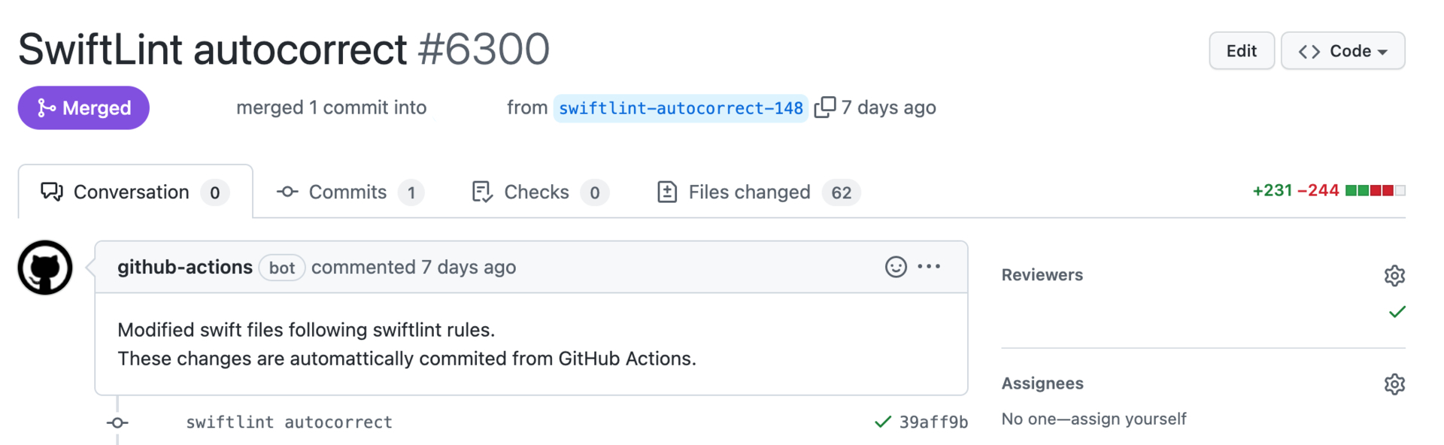Open Assignees settings via the gear icon
Viewport: 1444px width, 445px height.
click(1394, 383)
